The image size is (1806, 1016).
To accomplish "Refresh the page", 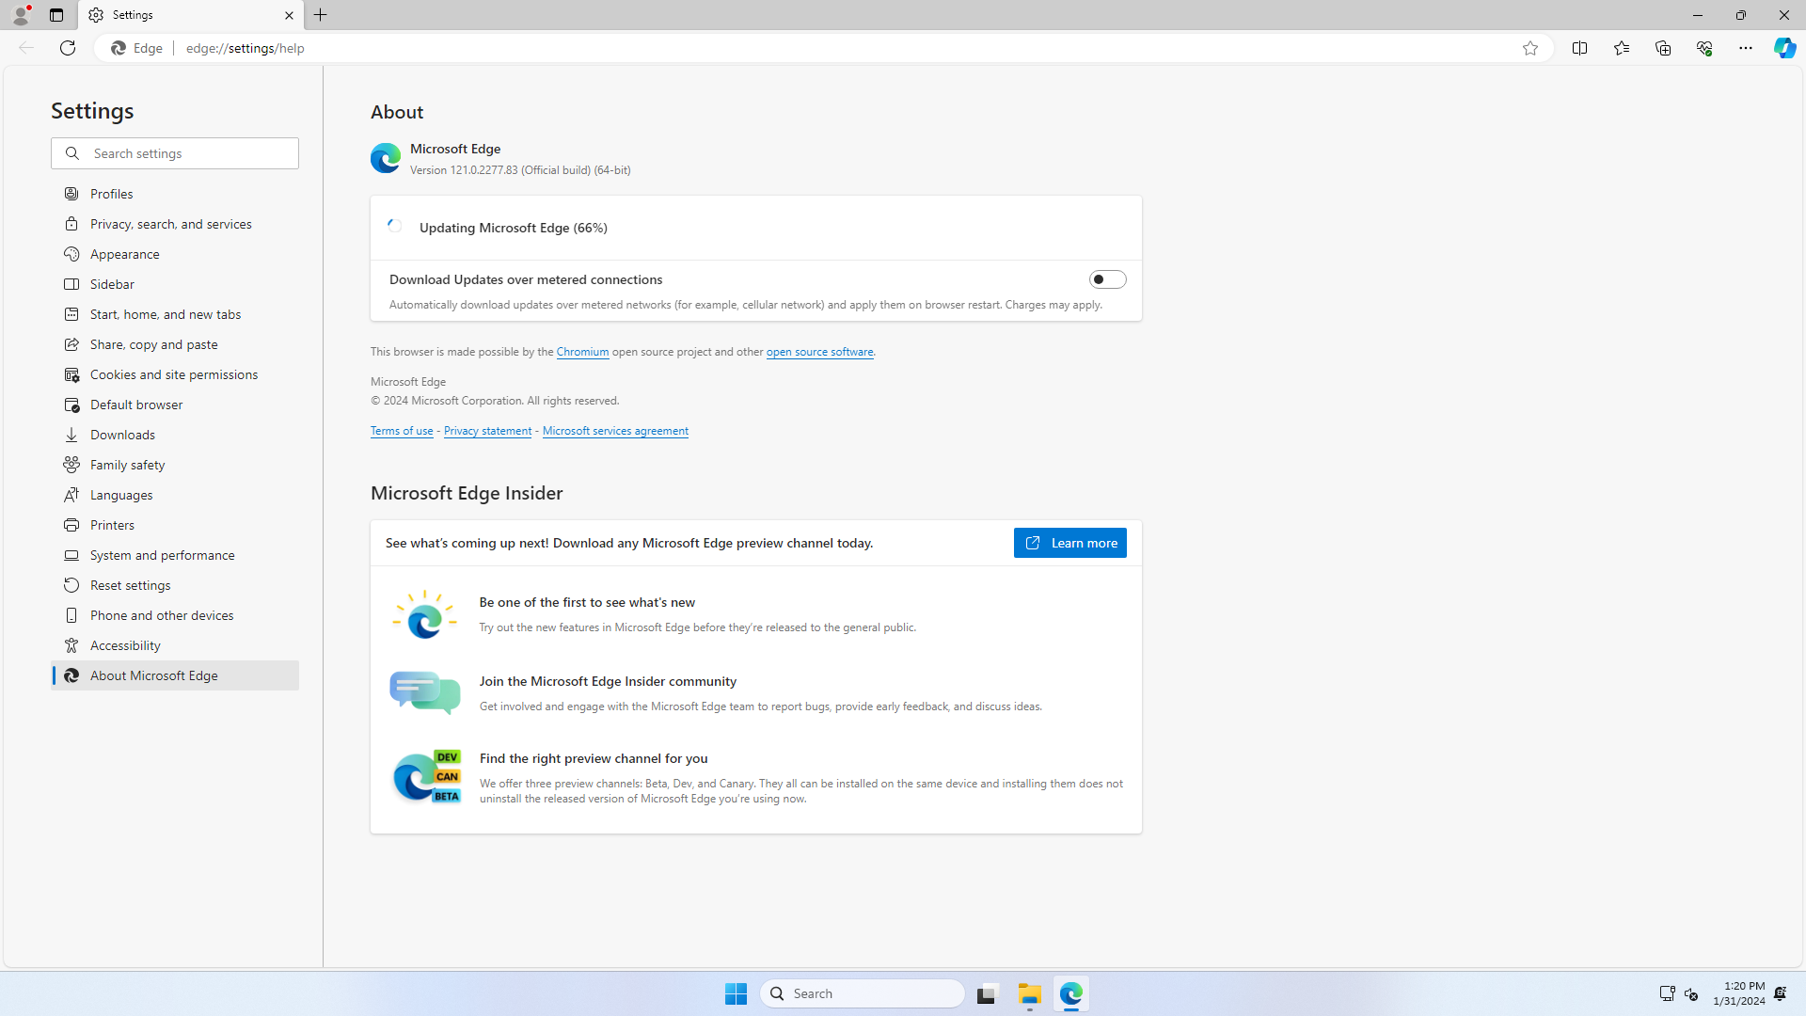I will [x=67, y=48].
